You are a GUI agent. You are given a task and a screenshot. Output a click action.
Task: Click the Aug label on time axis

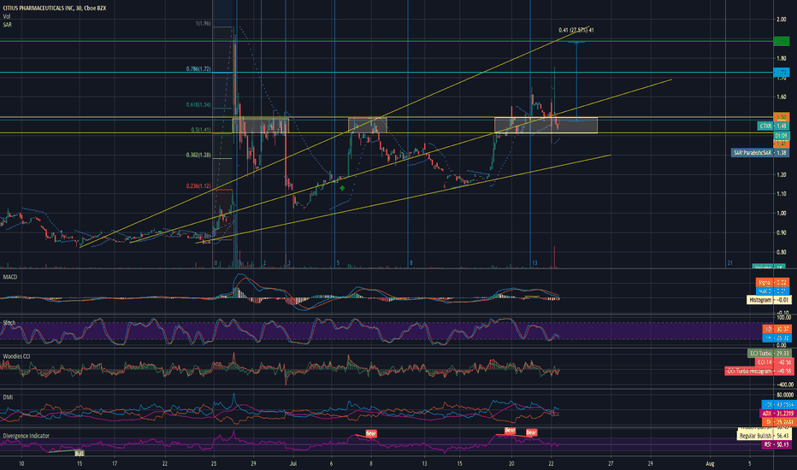click(x=710, y=463)
